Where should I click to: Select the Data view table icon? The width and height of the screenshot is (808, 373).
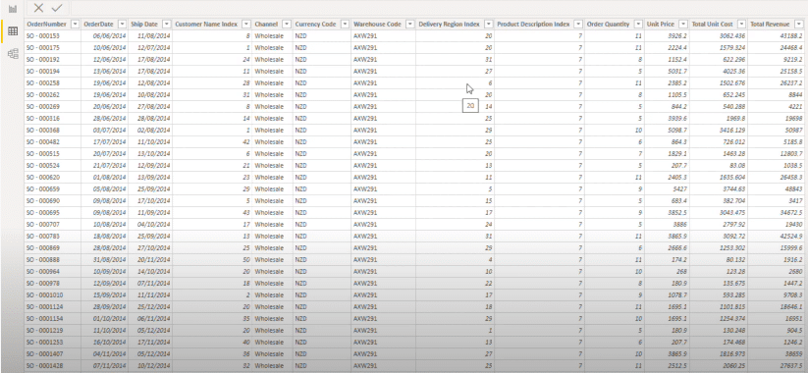(13, 30)
